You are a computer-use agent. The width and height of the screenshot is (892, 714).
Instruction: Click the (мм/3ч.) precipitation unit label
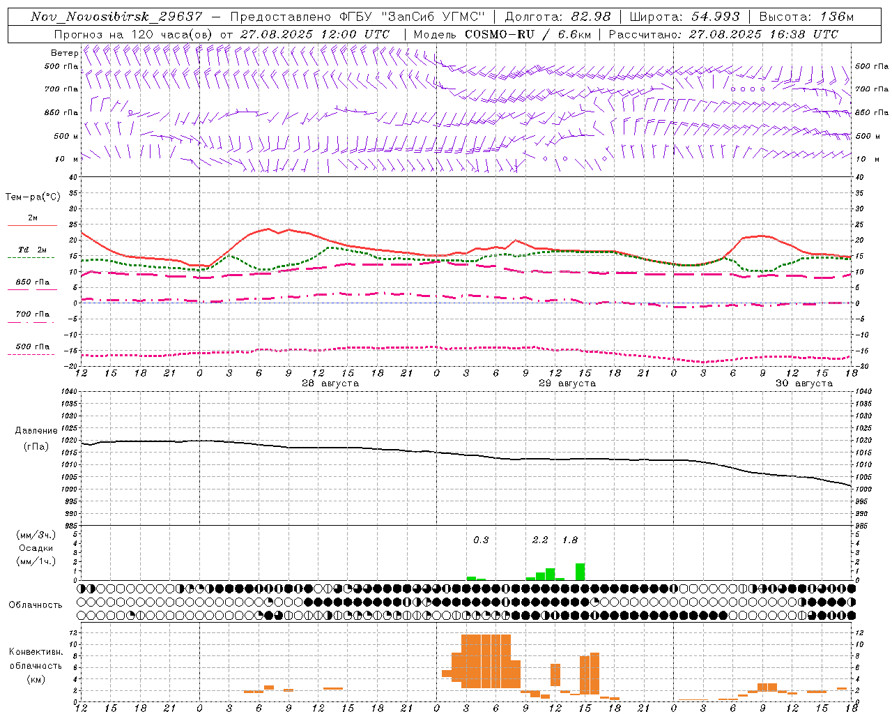click(36, 535)
